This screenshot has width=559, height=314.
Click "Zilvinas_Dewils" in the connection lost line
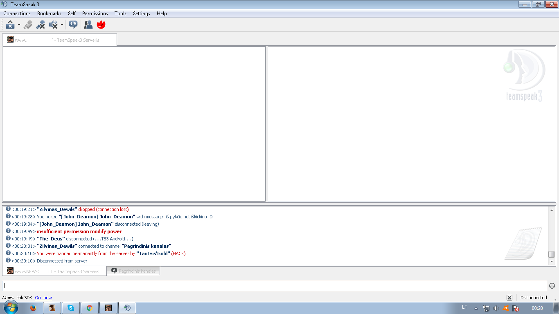tap(57, 209)
